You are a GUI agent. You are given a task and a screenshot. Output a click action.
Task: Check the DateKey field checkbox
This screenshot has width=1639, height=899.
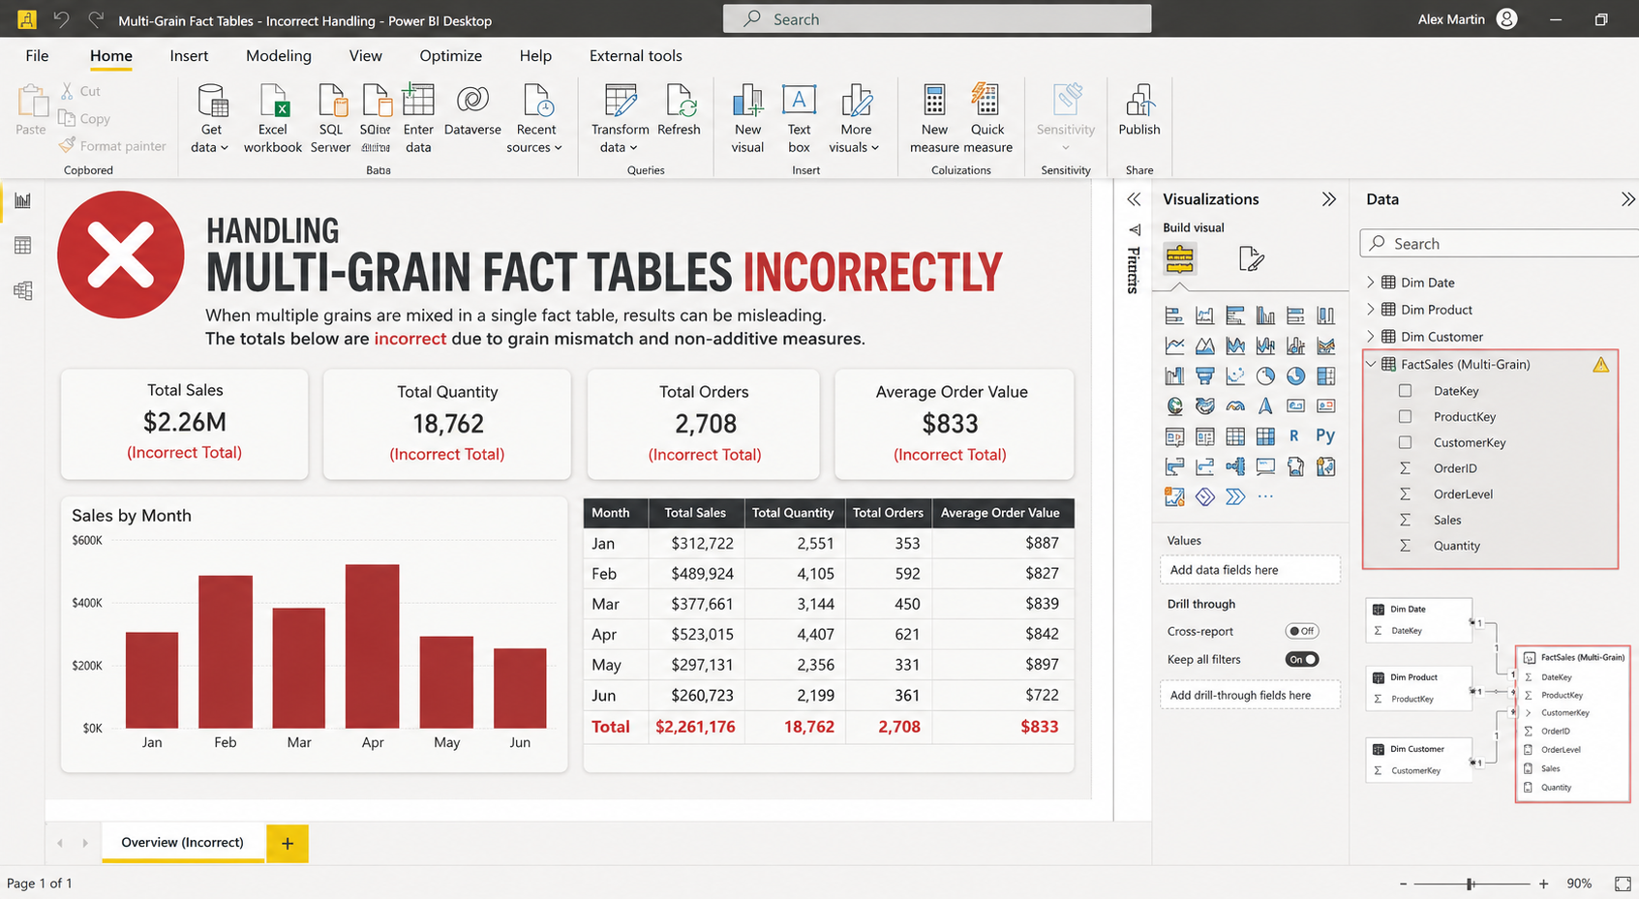(x=1405, y=391)
